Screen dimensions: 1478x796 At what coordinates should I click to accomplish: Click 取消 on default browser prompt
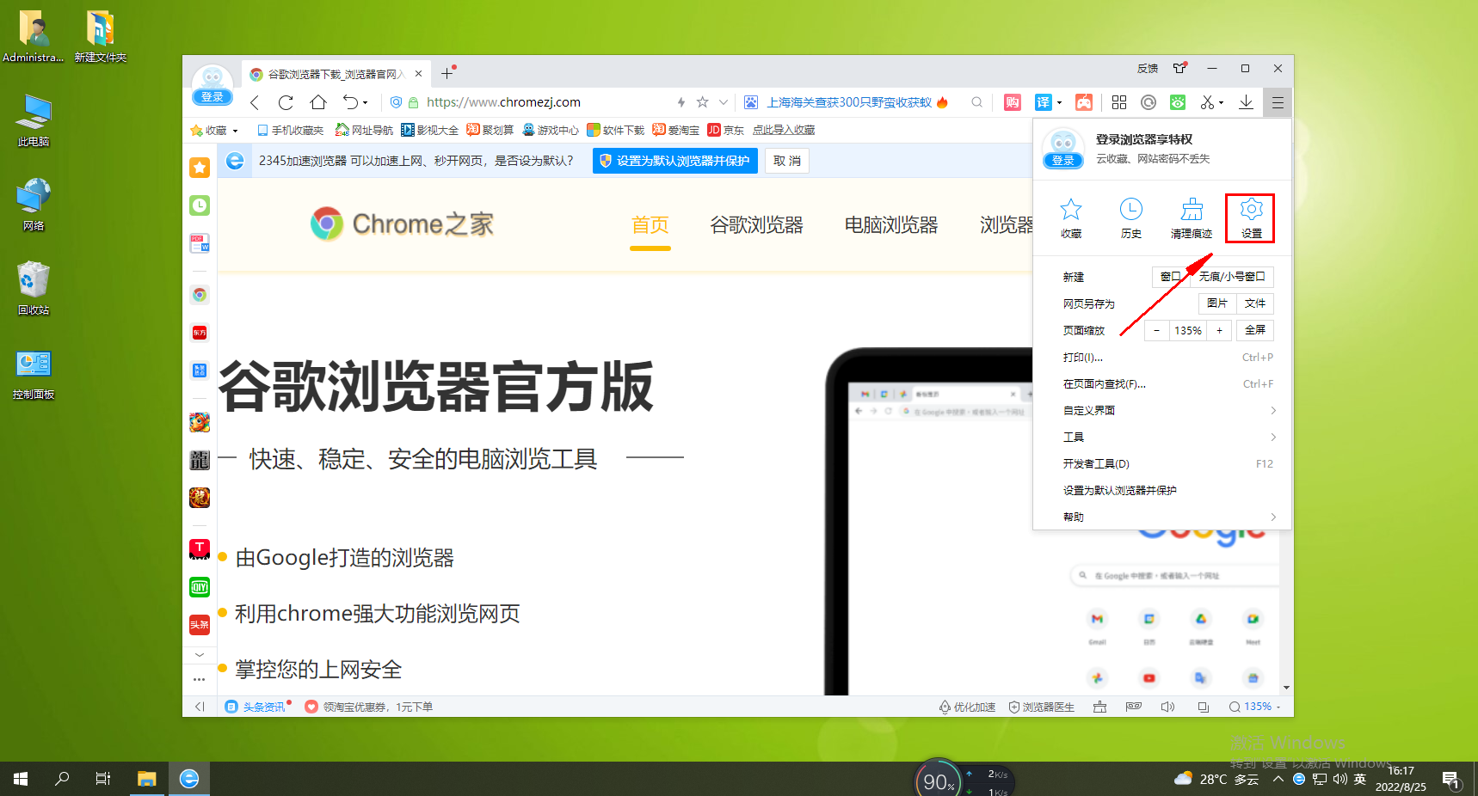coord(787,161)
